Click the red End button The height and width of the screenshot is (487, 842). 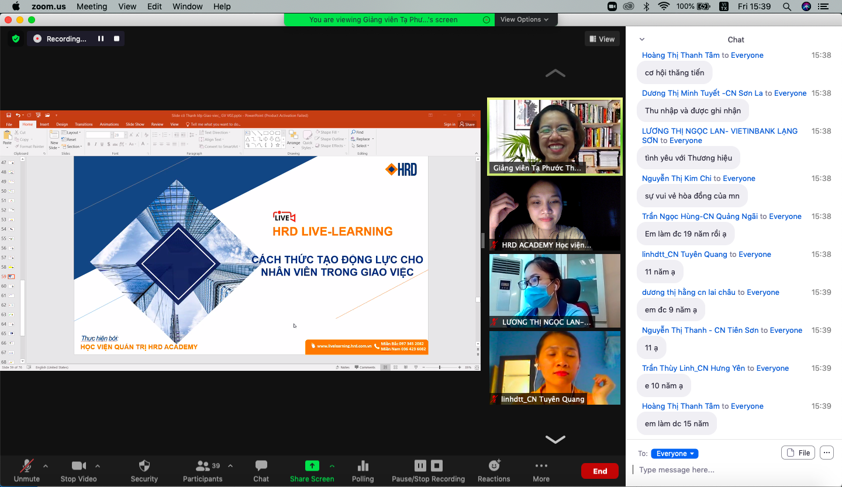[x=600, y=471]
